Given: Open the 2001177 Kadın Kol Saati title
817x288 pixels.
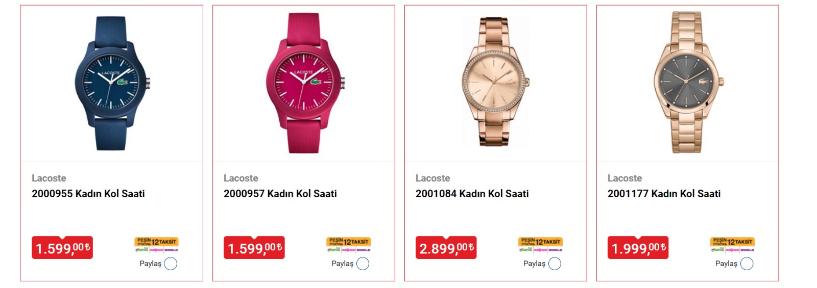Looking at the screenshot, I should coord(664,194).
